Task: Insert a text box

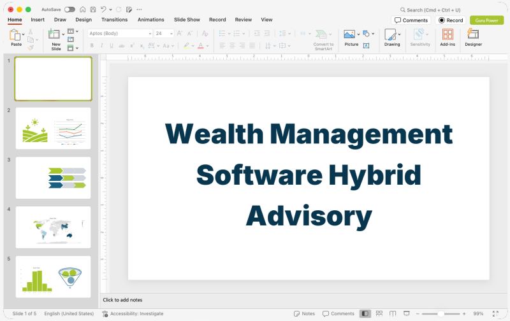Action: (366, 45)
